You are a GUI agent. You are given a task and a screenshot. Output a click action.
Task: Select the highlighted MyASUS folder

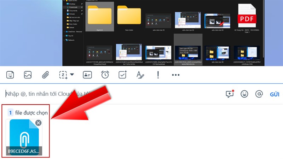pyautogui.click(x=100, y=17)
